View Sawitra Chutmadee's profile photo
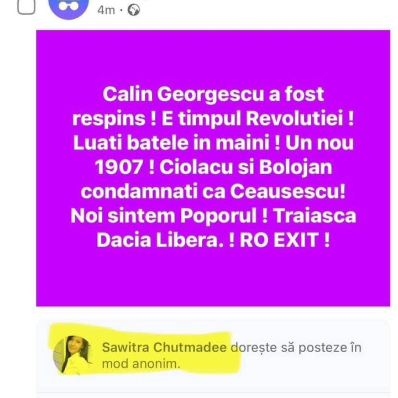The image size is (398, 398). click(72, 355)
